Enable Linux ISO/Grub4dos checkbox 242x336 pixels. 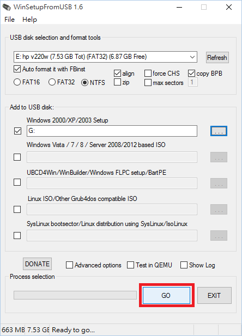pos(17,209)
